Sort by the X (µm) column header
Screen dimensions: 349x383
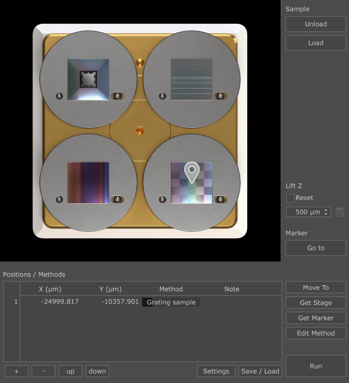click(x=50, y=289)
